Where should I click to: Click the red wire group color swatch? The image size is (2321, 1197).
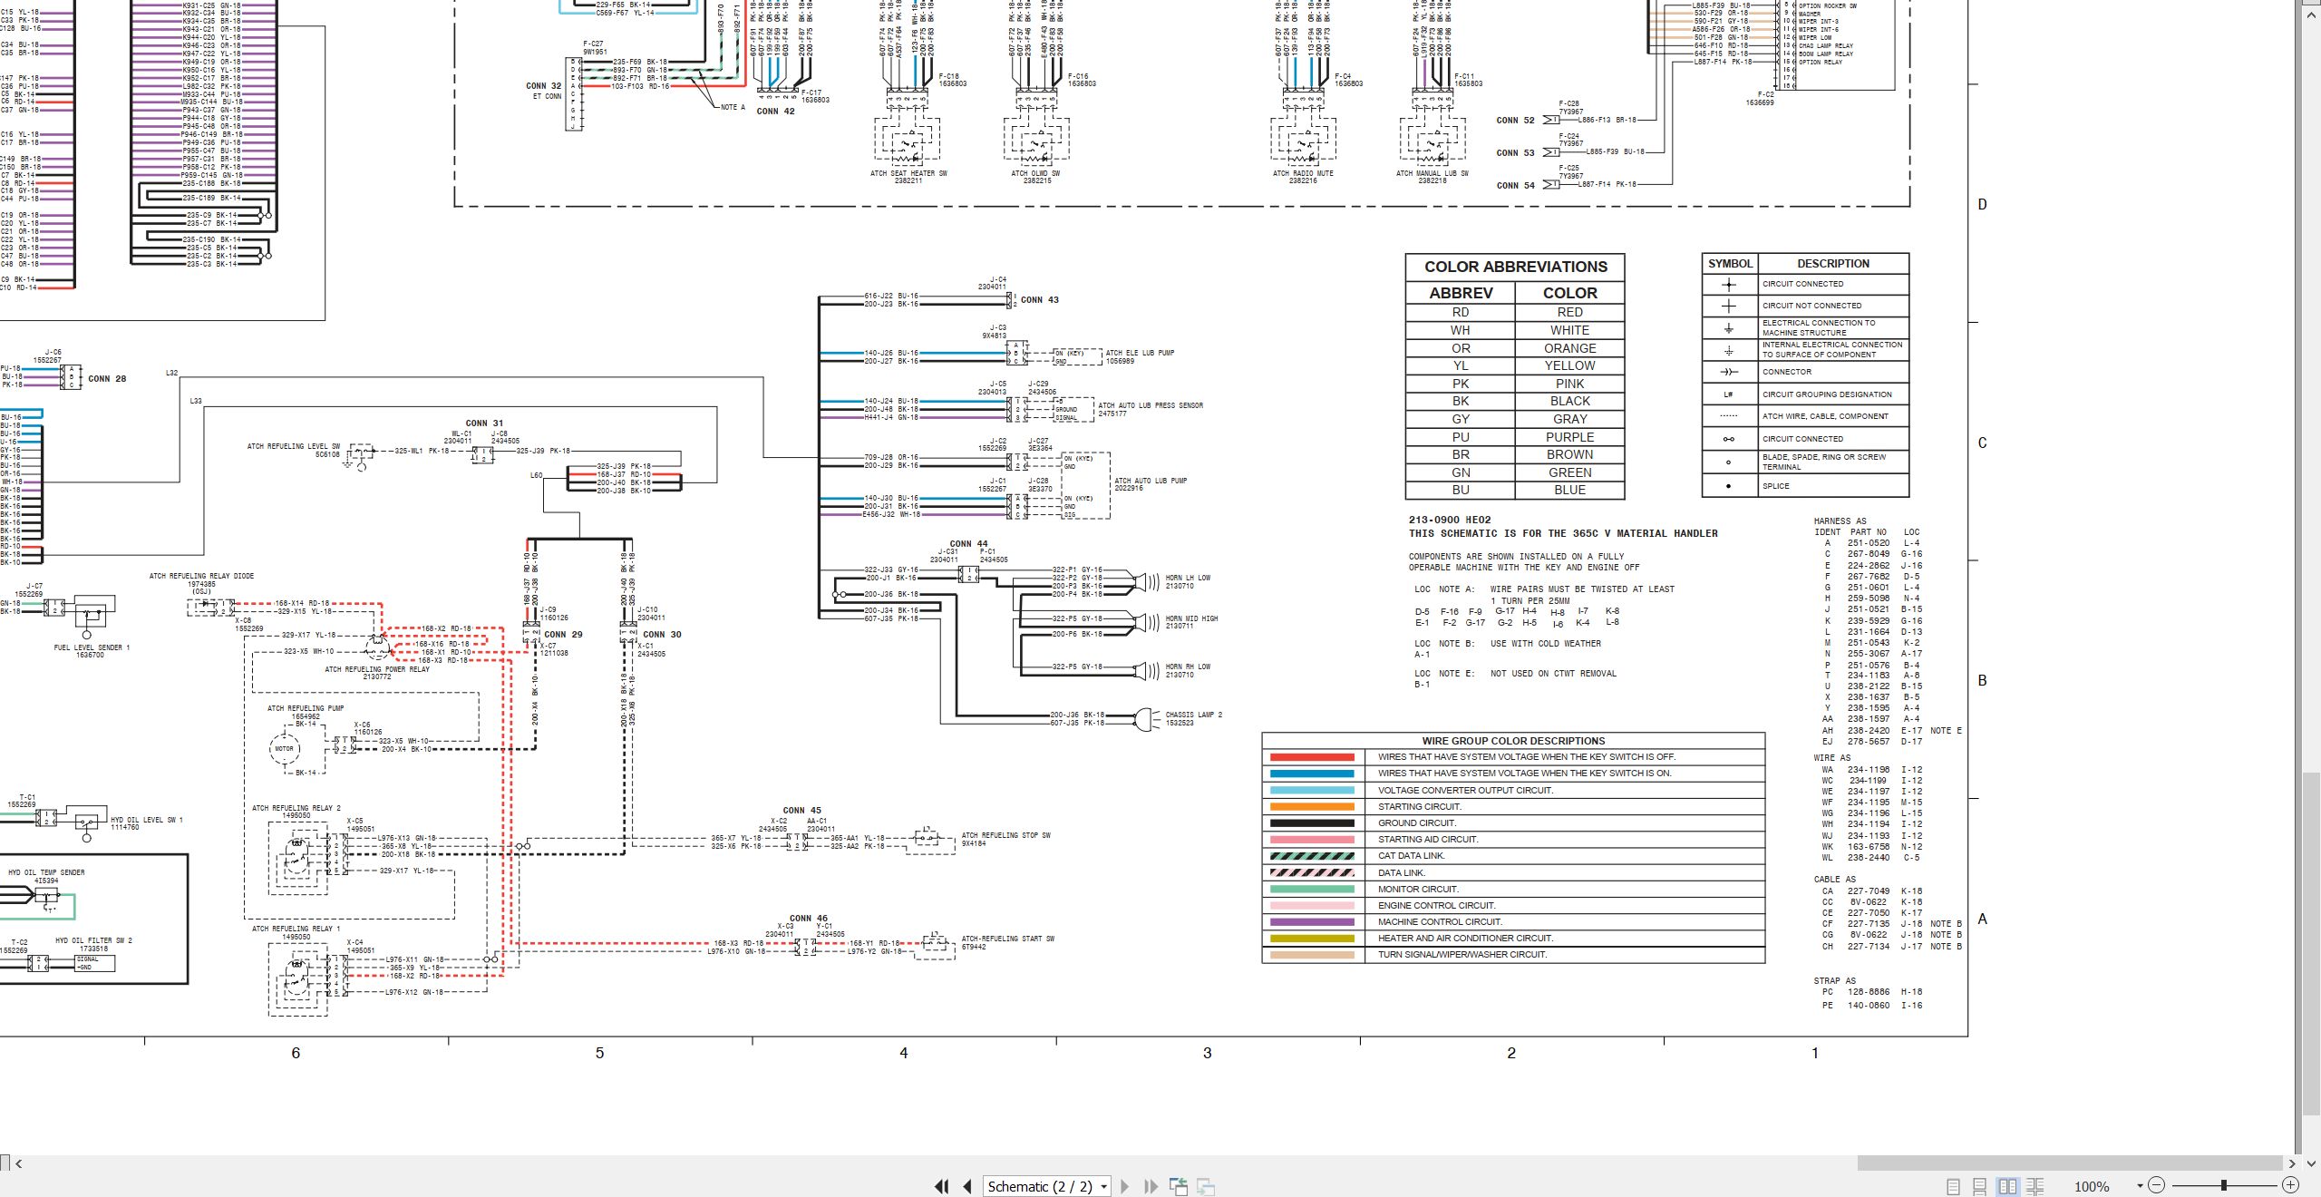(x=1312, y=757)
